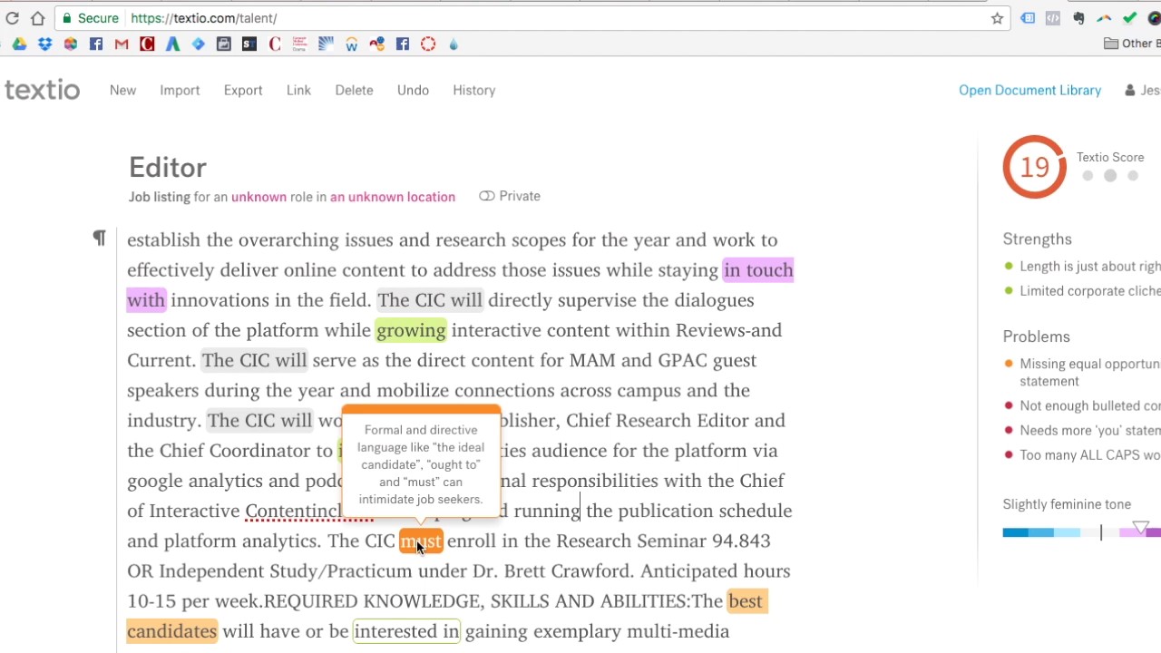Click 'Missing equal opportunity statement' problem
The width and height of the screenshot is (1161, 653).
tap(1089, 373)
